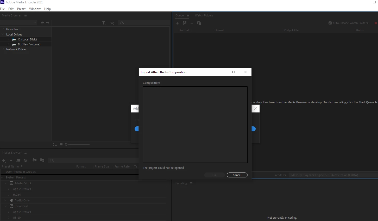Expand H.264 under Adobe Stock
The image size is (378, 221).
click(9, 195)
